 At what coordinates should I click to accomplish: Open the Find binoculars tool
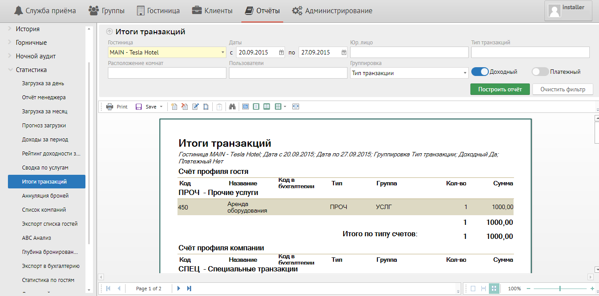tap(232, 107)
